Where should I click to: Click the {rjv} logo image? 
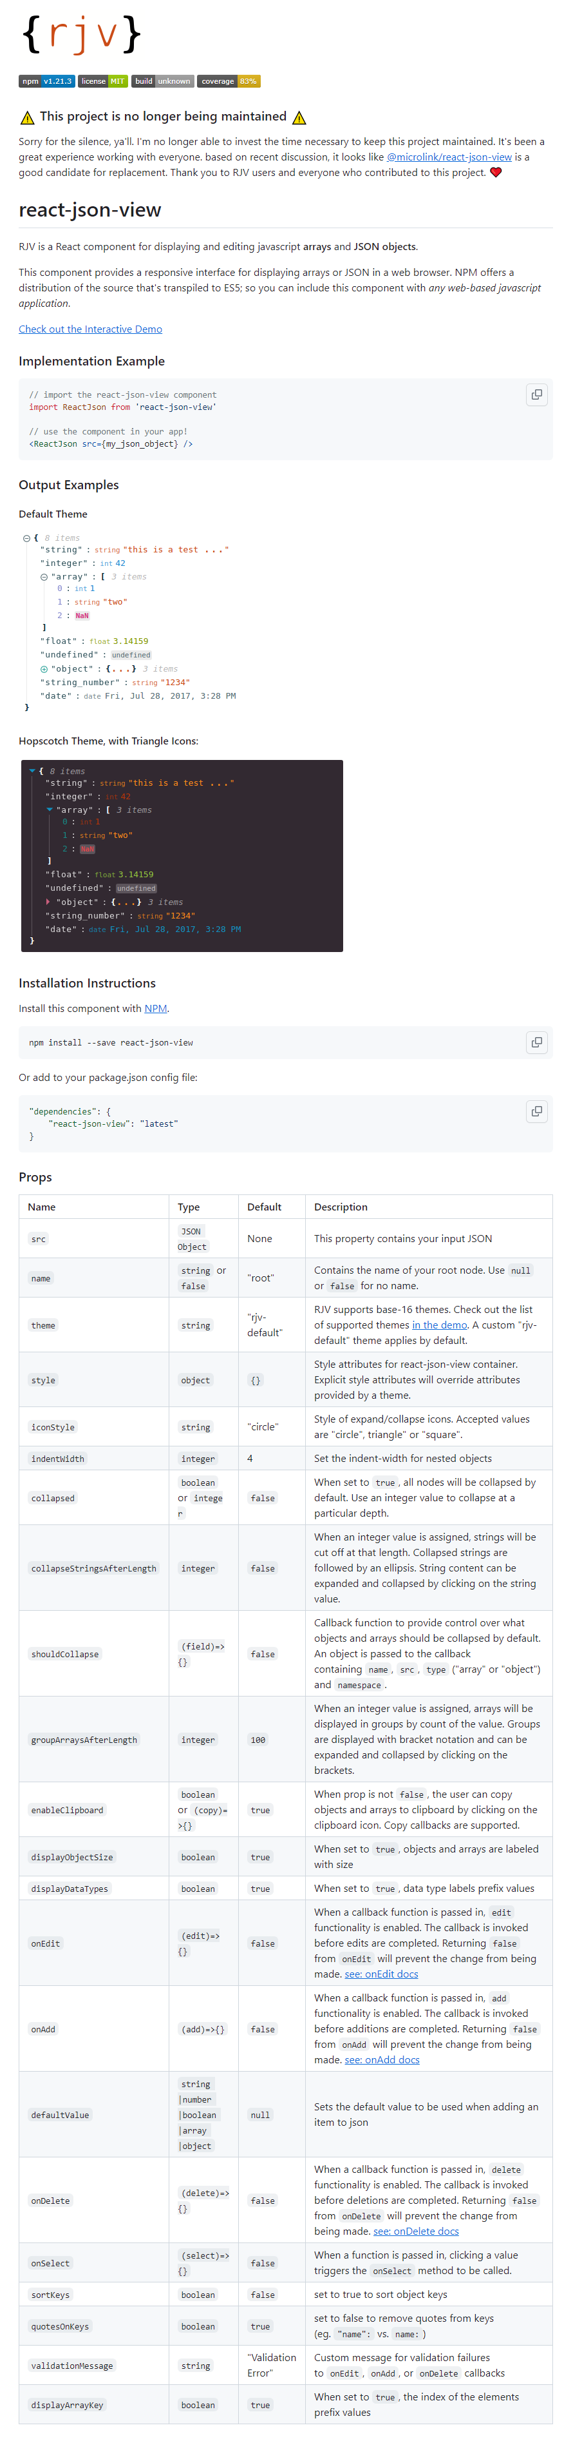[82, 34]
